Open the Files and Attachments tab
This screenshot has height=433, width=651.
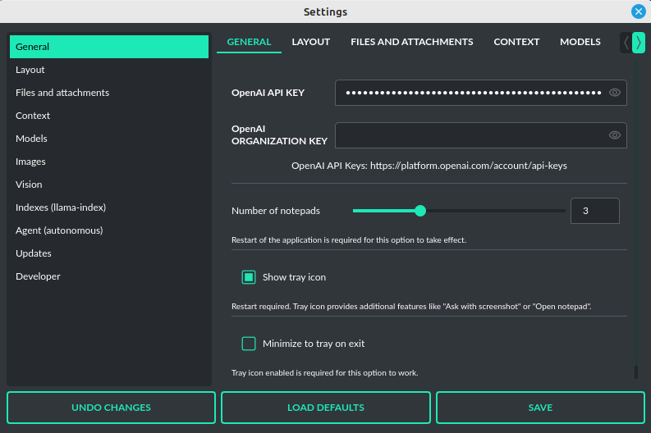411,42
